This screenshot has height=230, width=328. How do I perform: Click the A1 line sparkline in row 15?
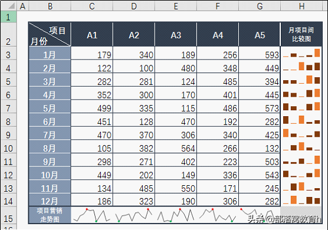pyautogui.click(x=92, y=215)
